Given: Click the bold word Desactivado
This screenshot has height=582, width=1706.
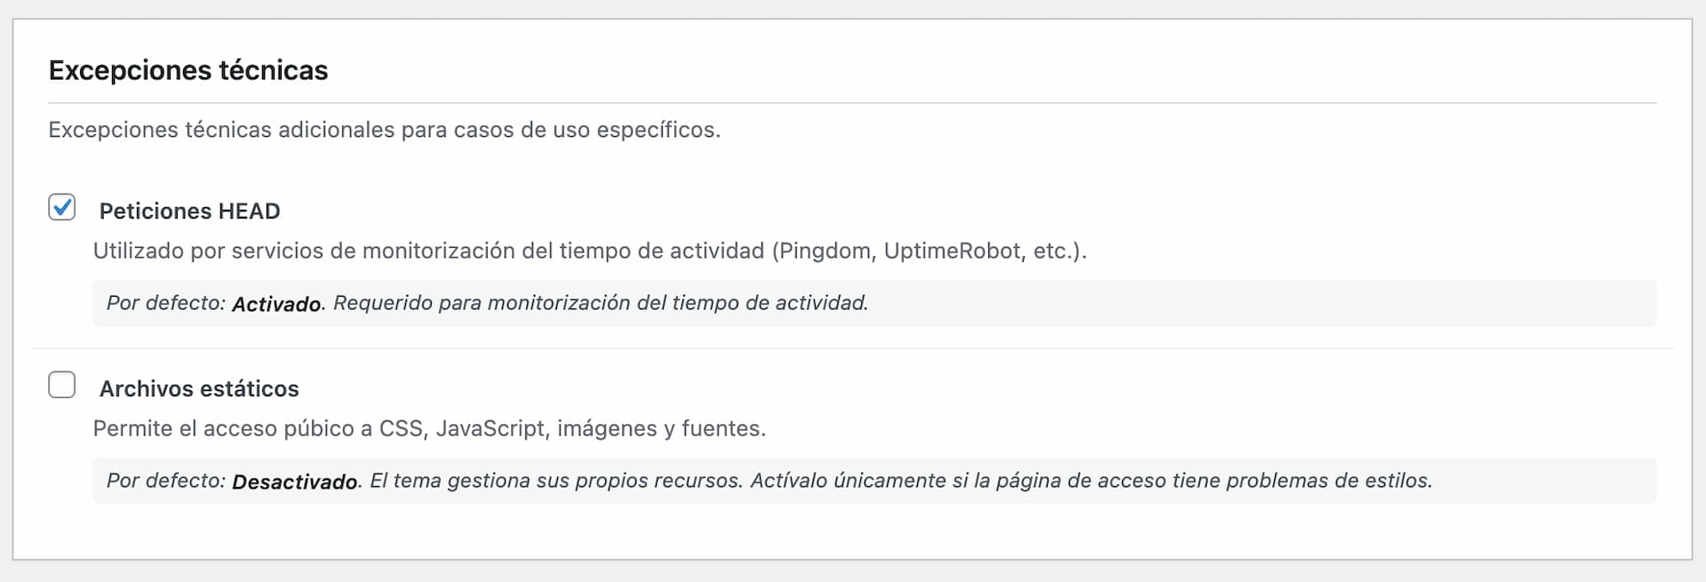Looking at the screenshot, I should point(295,482).
